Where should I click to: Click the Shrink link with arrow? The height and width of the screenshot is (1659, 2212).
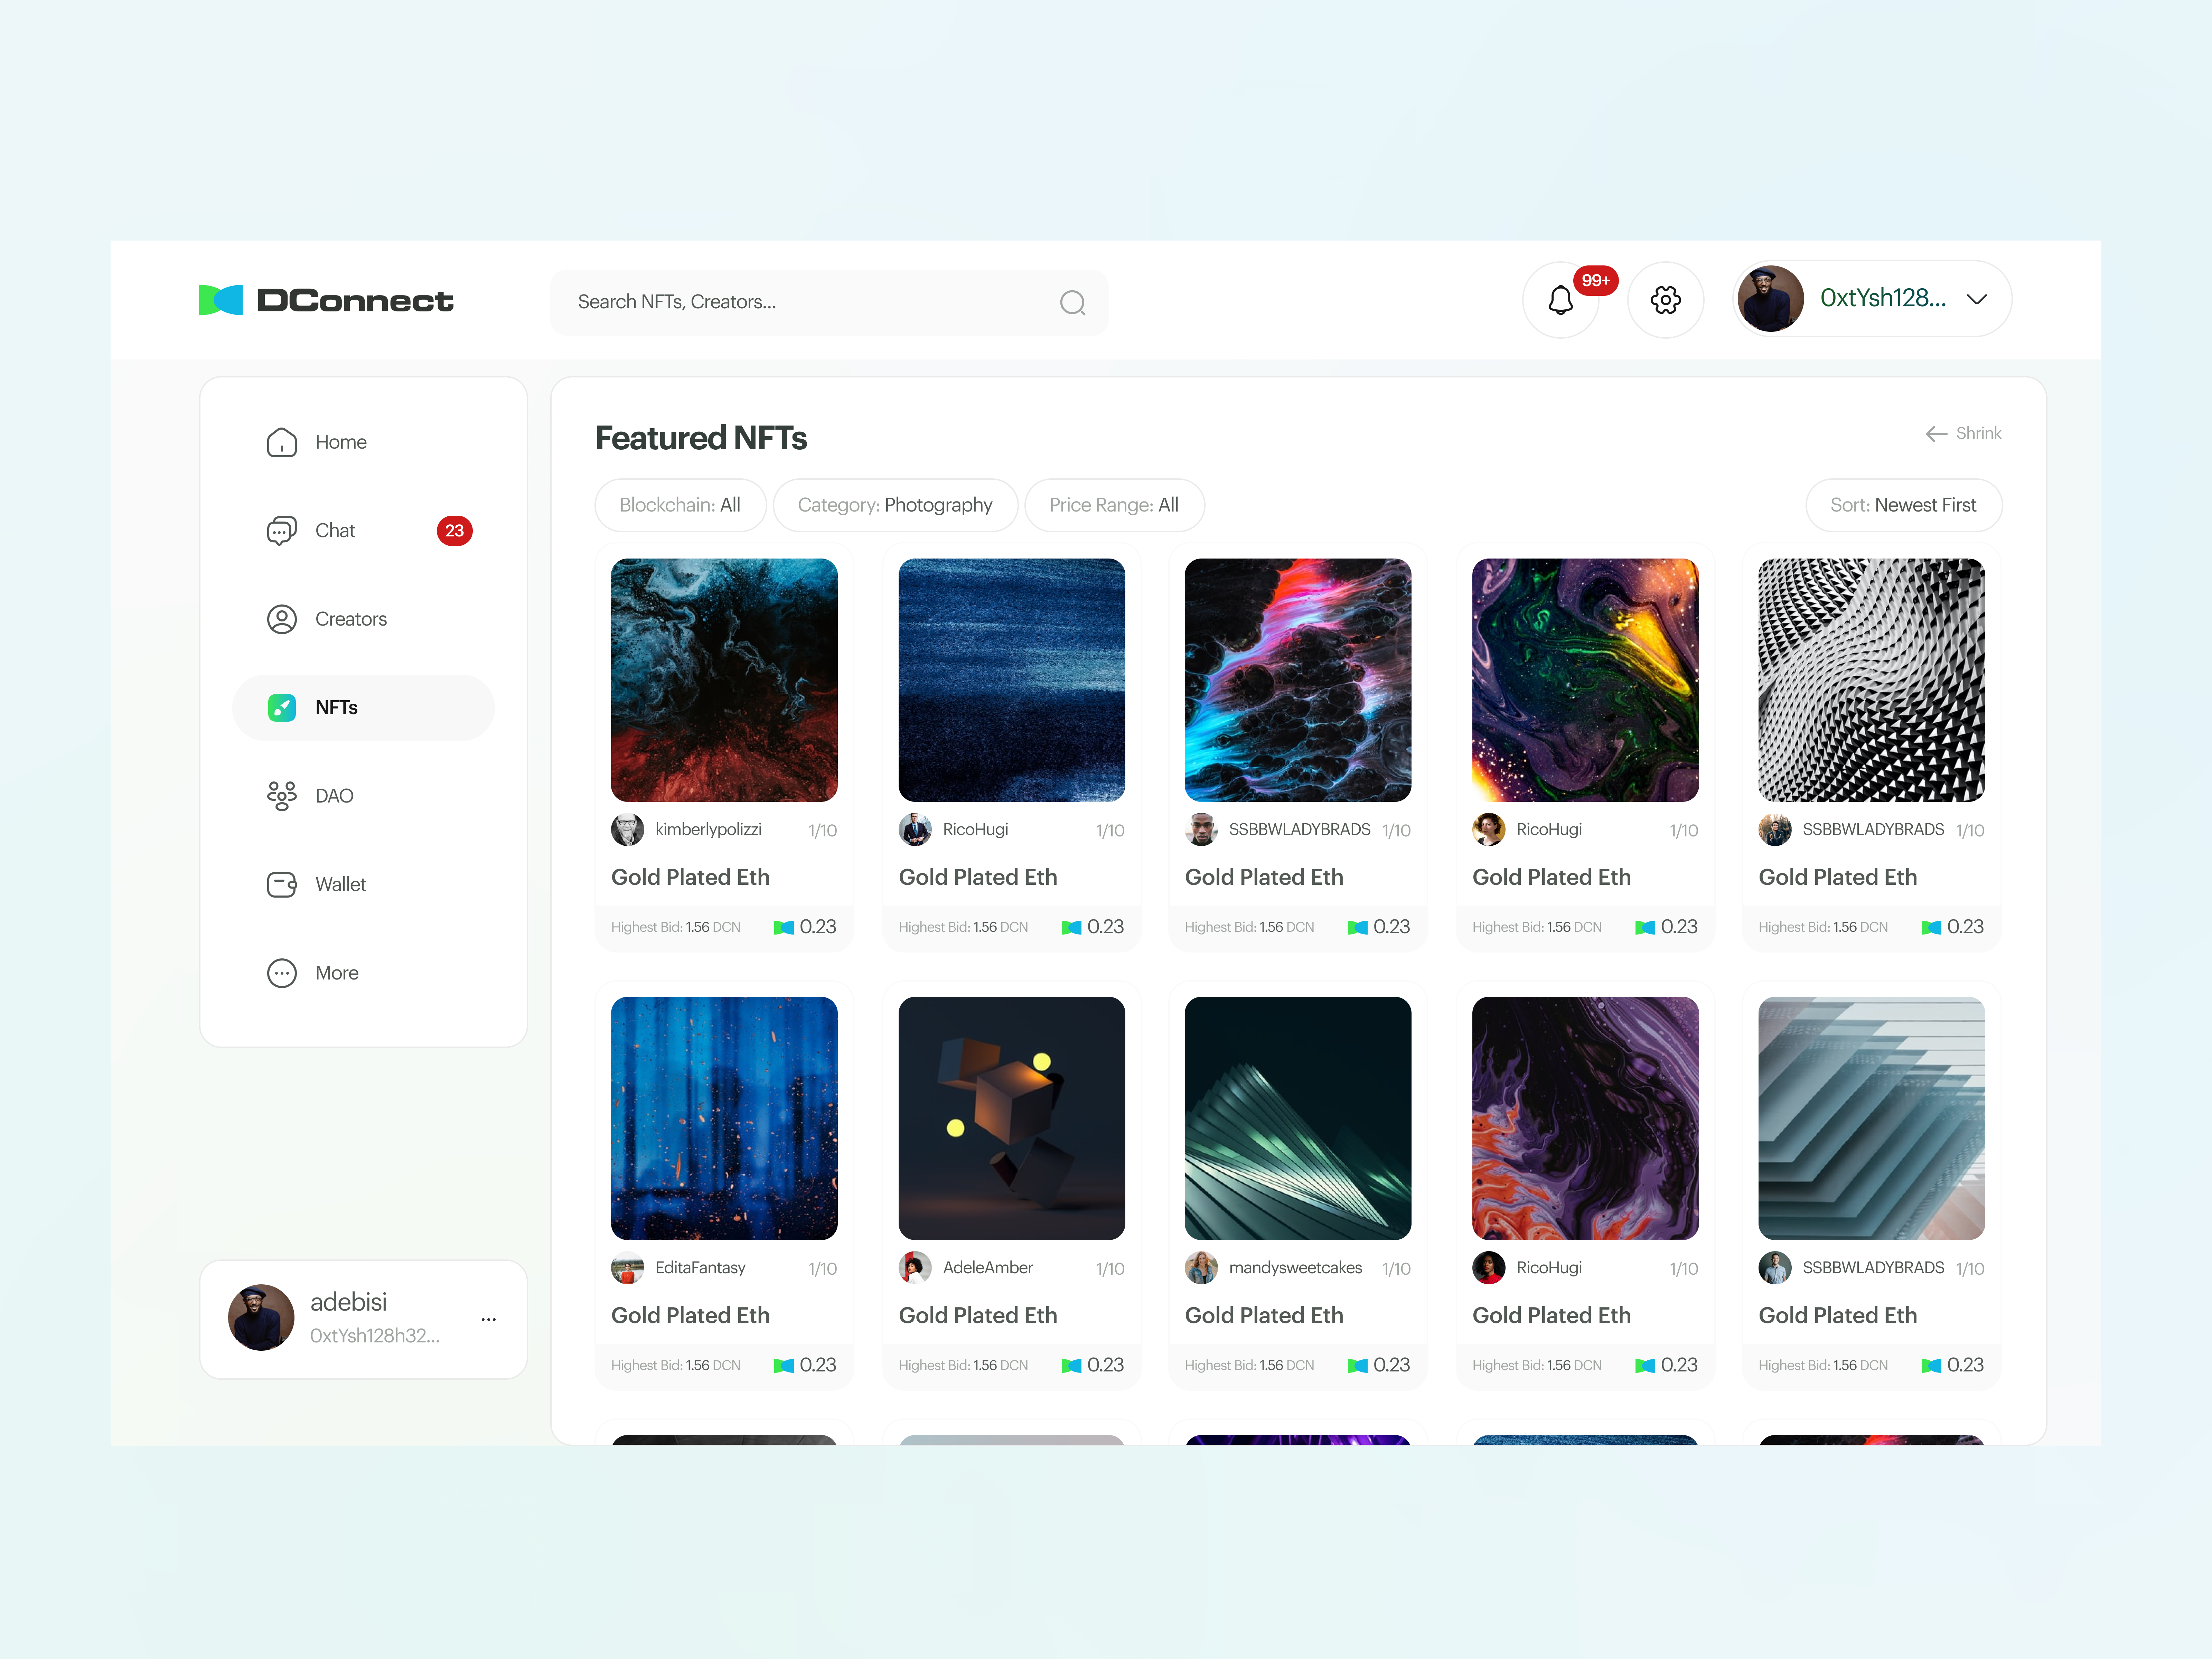[x=1963, y=433]
